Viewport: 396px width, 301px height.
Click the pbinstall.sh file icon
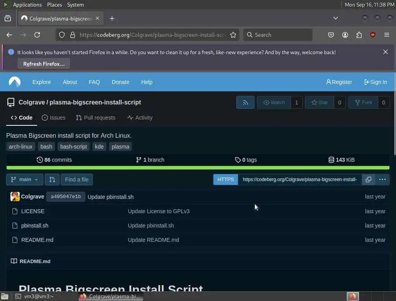tap(15, 226)
